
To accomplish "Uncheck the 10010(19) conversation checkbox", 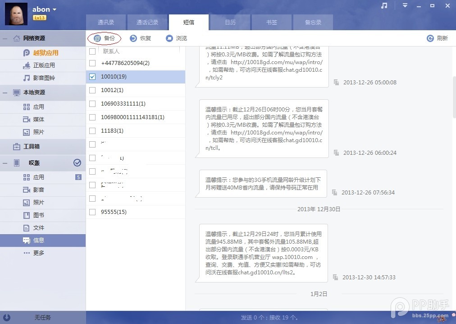I will coord(92,76).
